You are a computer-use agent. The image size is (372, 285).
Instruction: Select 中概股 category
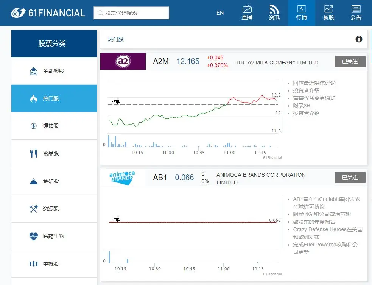pos(54,264)
